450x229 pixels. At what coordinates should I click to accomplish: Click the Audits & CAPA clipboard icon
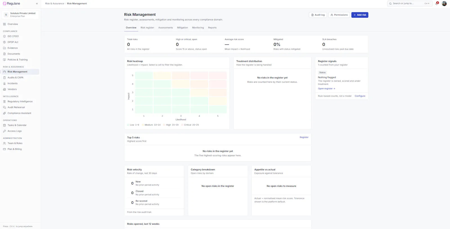tap(4, 78)
